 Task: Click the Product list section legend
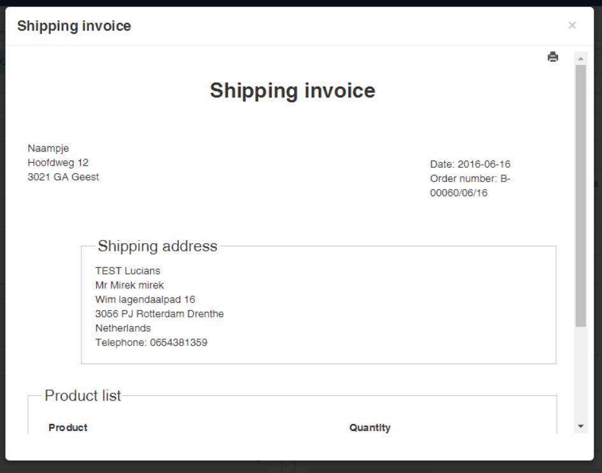(x=83, y=396)
